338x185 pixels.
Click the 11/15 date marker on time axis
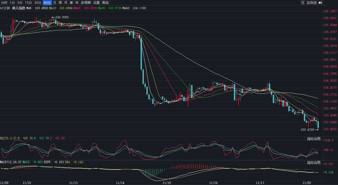pyautogui.click(x=167, y=183)
